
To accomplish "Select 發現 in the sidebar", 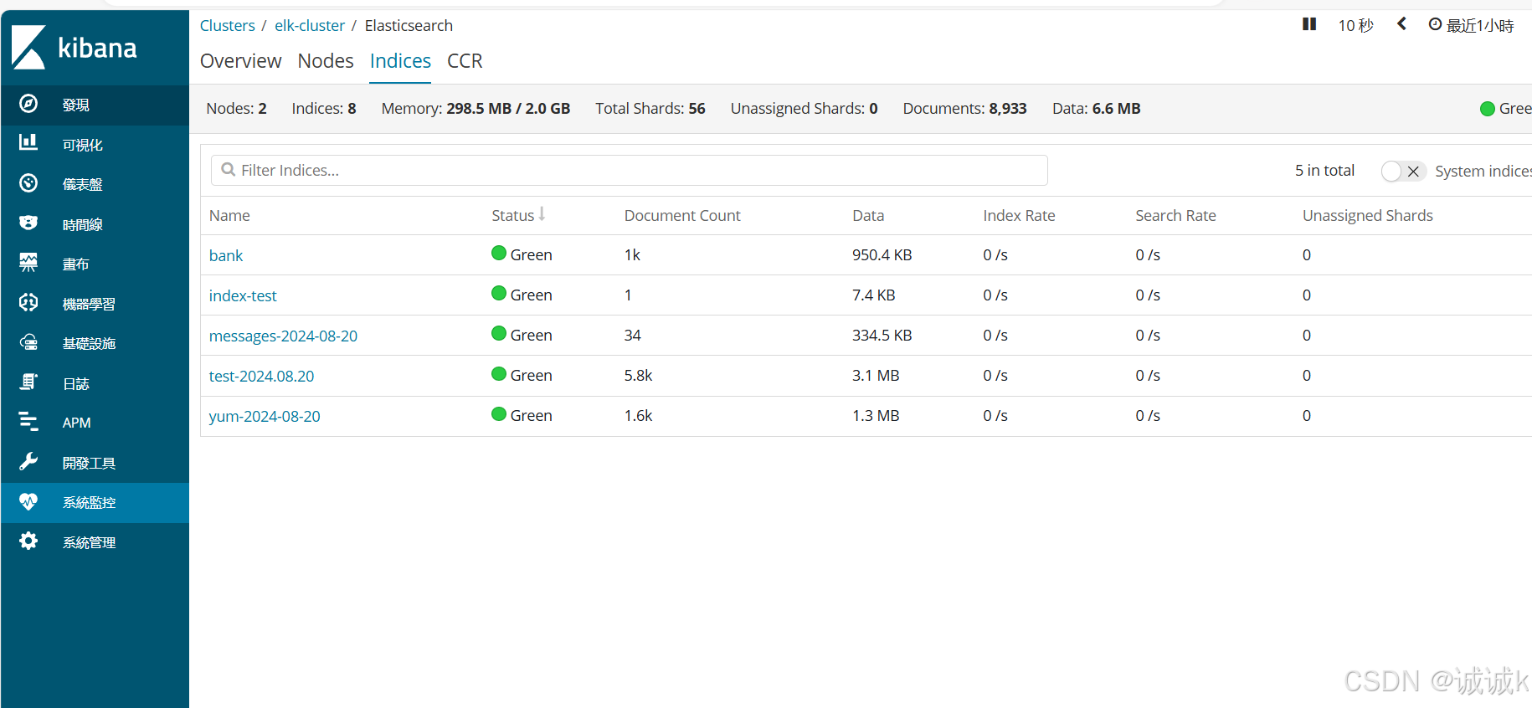I will 76,105.
